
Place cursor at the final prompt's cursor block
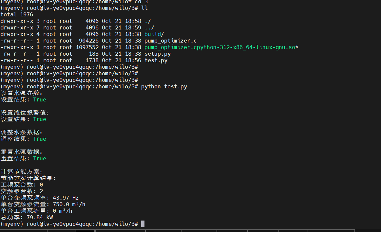pyautogui.click(x=143, y=224)
